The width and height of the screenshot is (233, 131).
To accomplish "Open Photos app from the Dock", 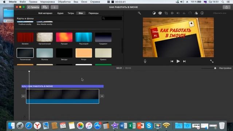I will (80, 126).
